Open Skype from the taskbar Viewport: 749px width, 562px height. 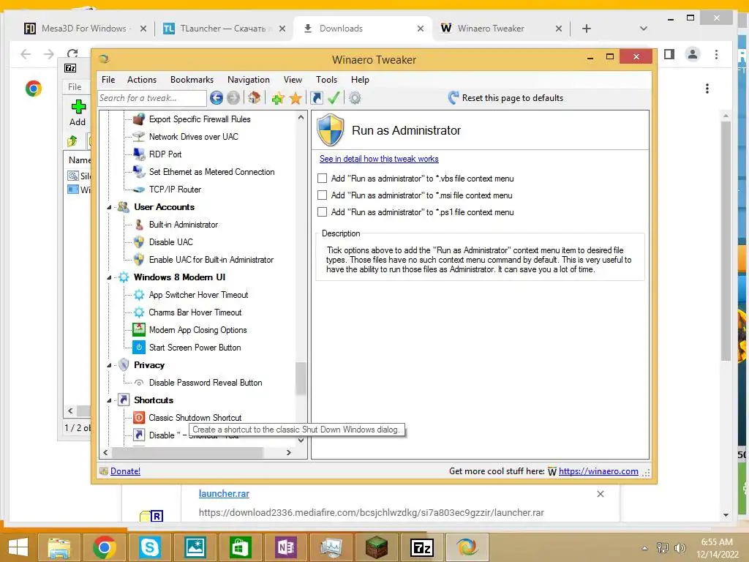click(149, 547)
